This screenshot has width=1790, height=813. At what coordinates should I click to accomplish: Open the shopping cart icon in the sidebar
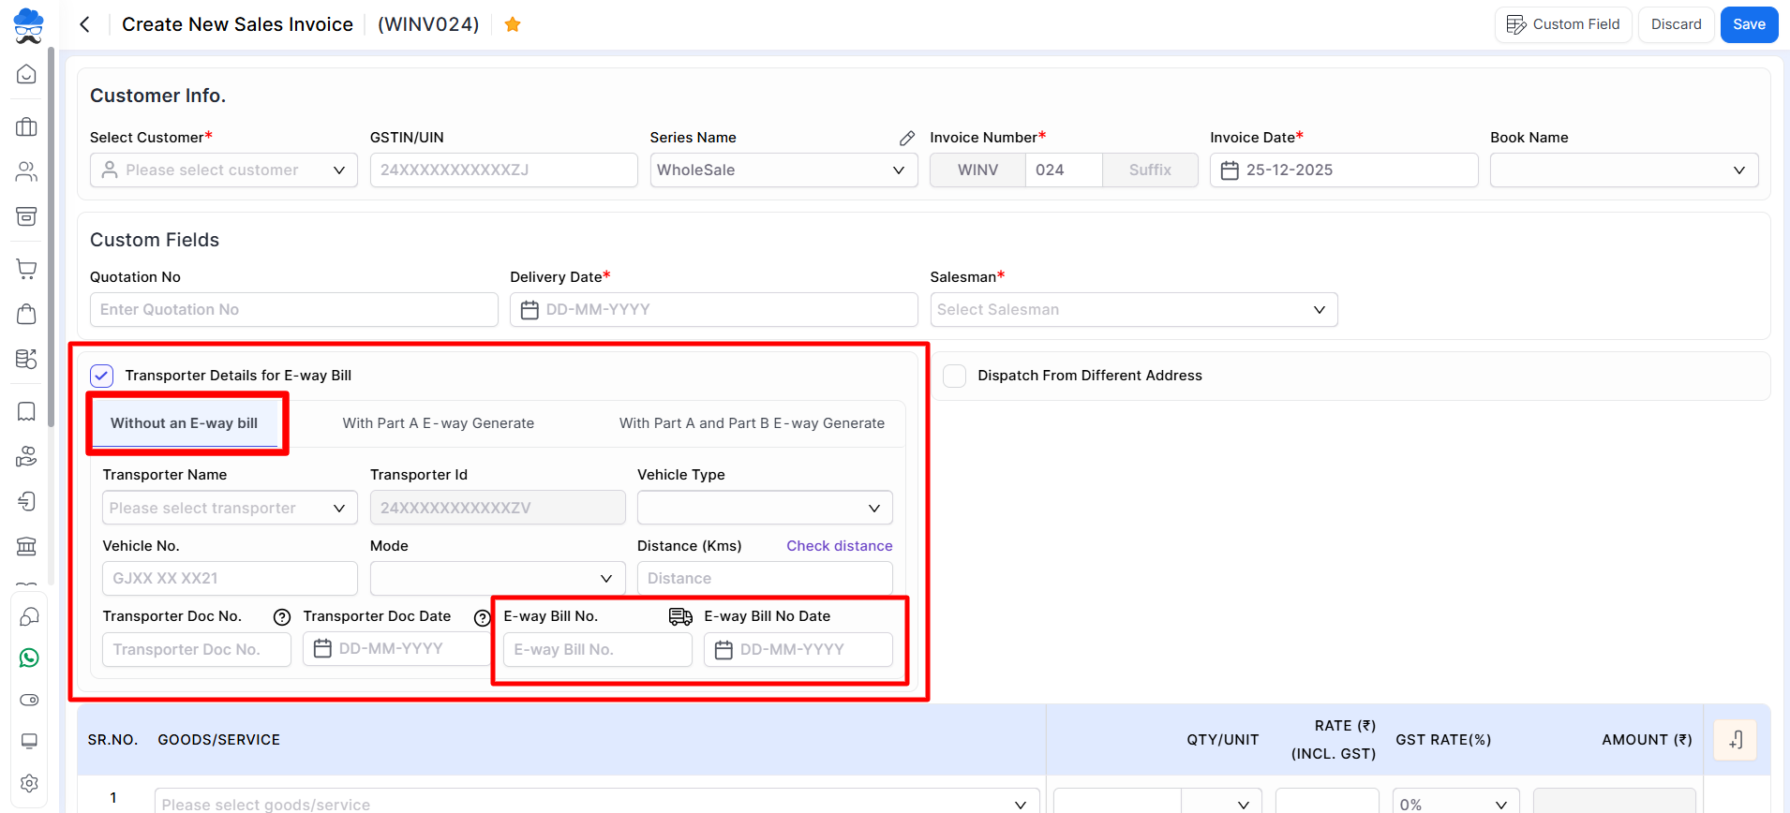pyautogui.click(x=27, y=269)
